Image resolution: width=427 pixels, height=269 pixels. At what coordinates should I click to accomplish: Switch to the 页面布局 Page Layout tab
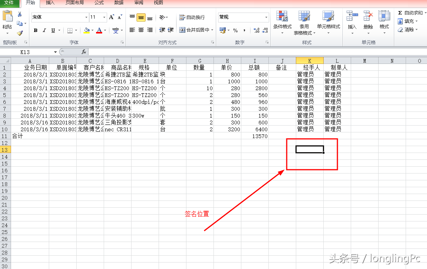[74, 3]
